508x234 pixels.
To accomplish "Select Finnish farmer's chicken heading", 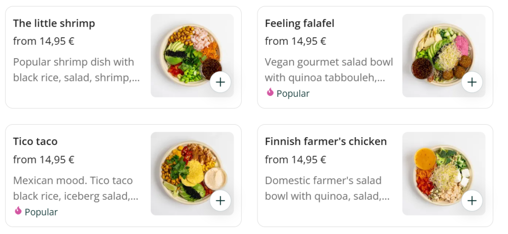I will click(326, 142).
